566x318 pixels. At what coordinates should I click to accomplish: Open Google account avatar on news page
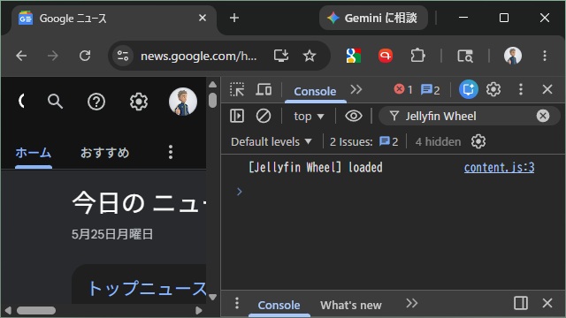point(183,102)
